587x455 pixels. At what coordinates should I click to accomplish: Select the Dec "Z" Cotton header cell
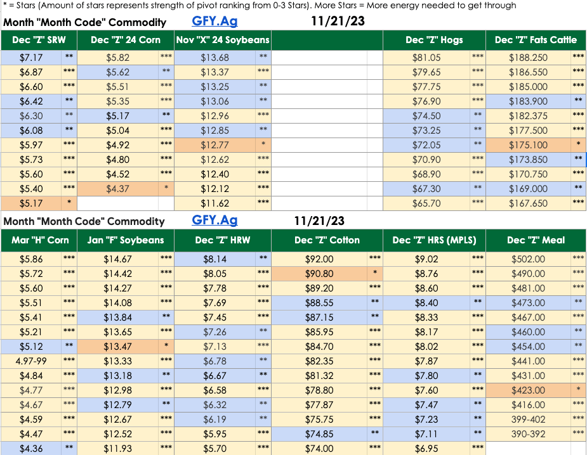click(327, 240)
